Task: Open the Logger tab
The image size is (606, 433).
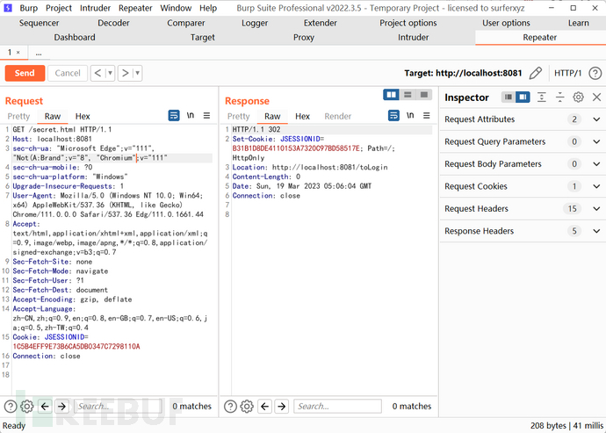Action: pos(255,23)
